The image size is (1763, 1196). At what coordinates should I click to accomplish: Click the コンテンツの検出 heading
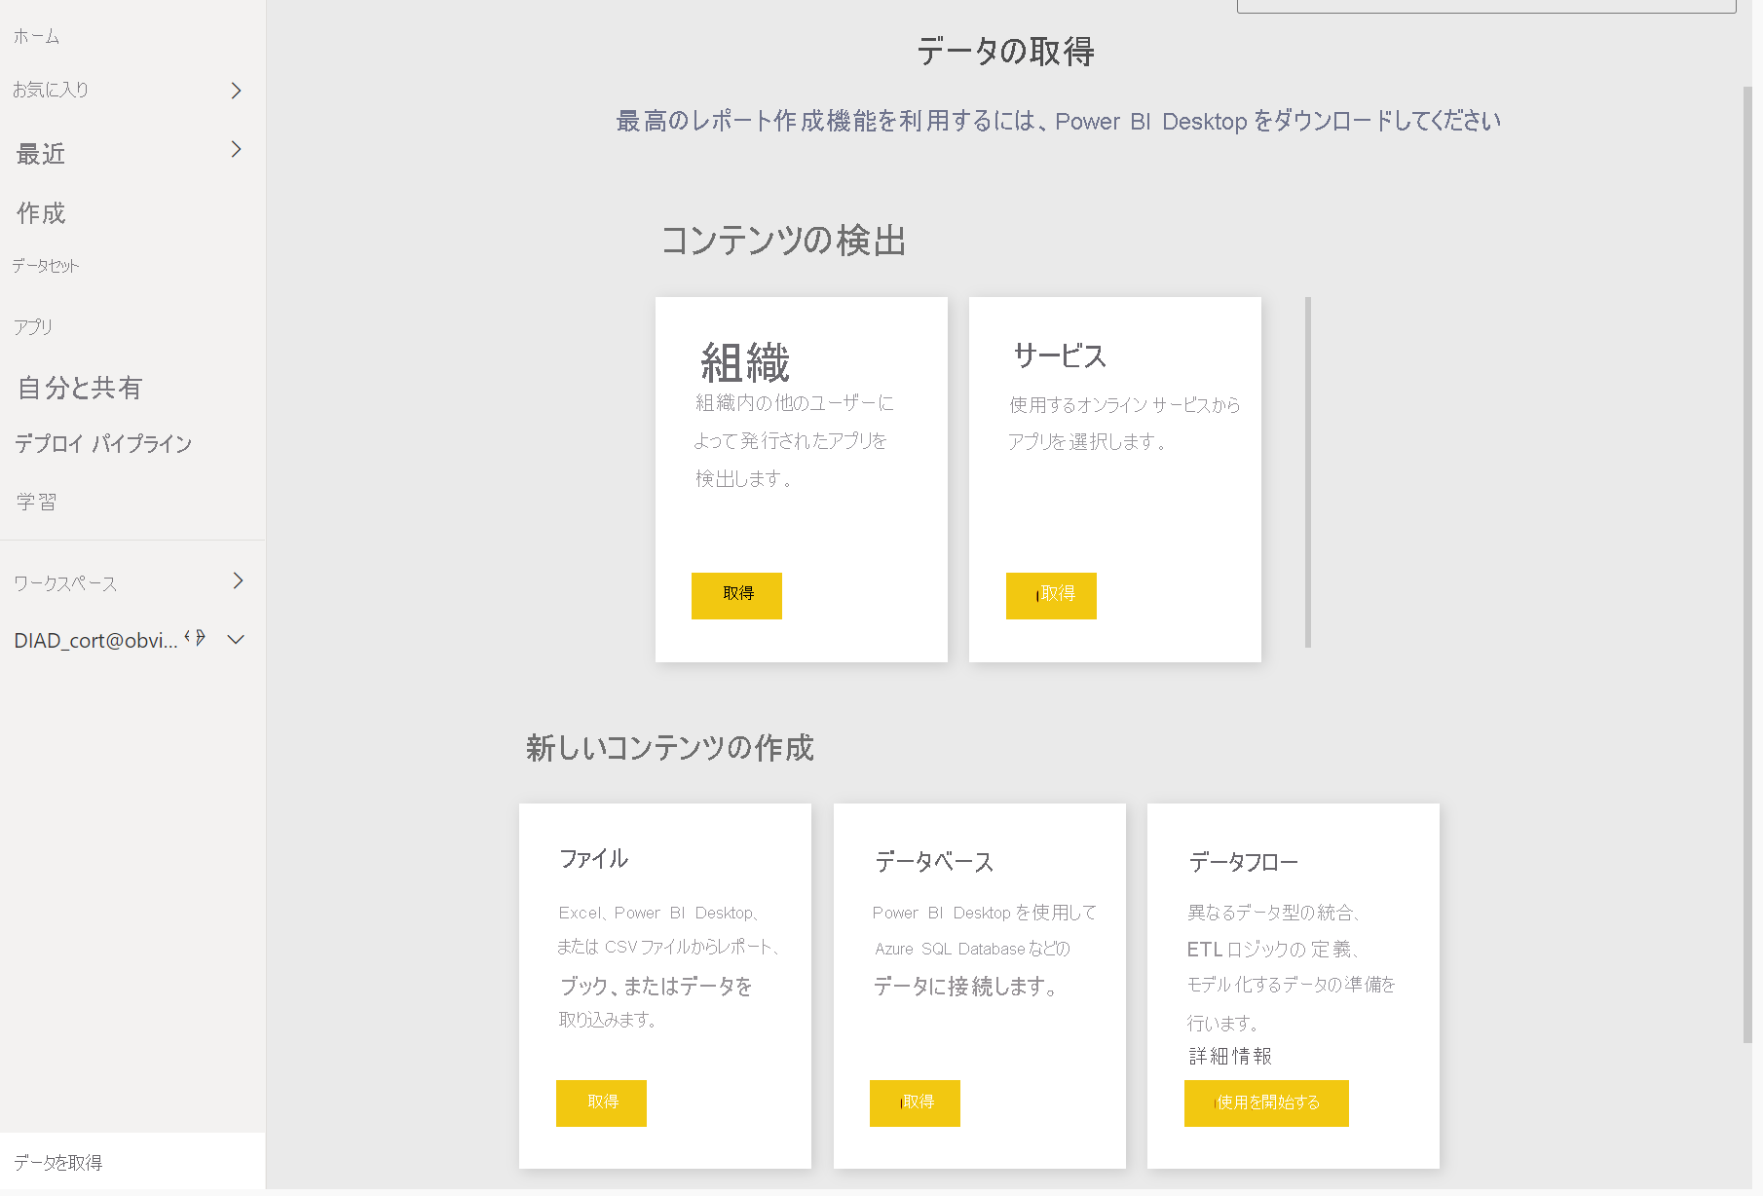(784, 240)
